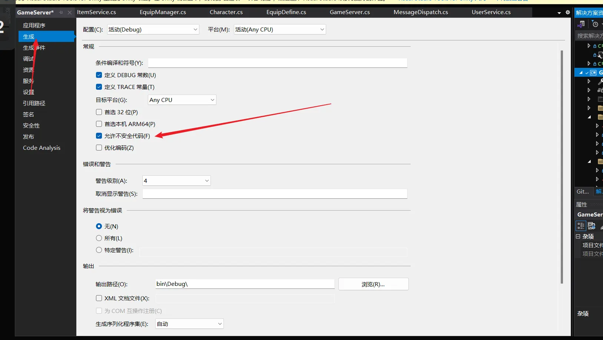Click the properties page vertical scrollbar
603x340 pixels.
coord(562,167)
